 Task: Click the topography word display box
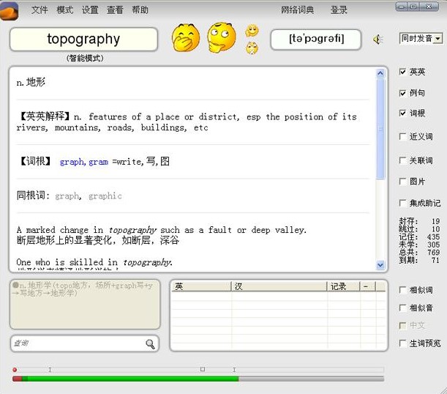click(x=83, y=39)
